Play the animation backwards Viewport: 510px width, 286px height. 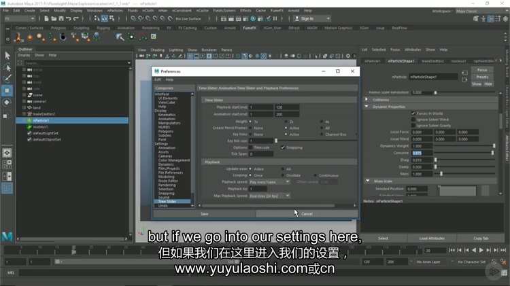coord(474,250)
